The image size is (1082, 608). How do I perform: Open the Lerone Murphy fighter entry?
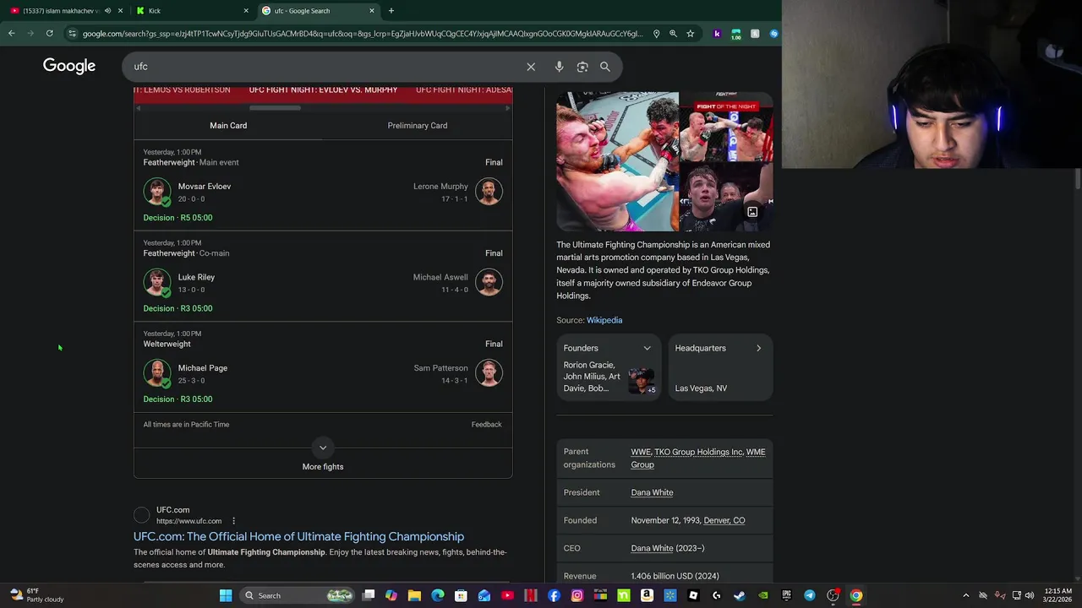pos(457,192)
